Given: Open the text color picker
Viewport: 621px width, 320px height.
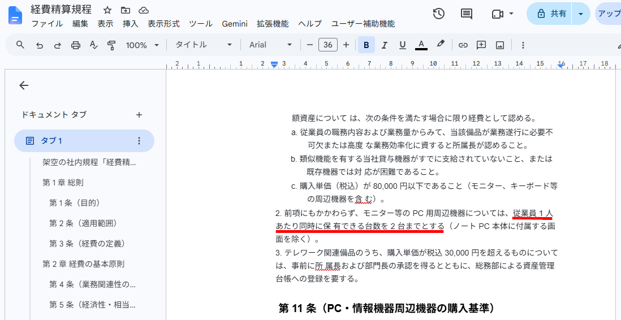Looking at the screenshot, I should (x=421, y=45).
